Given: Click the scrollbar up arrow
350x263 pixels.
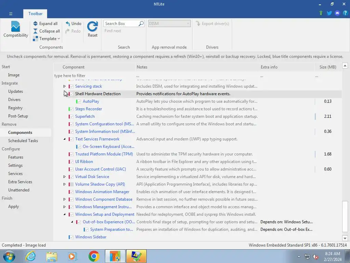Looking at the screenshot, I should (345, 66).
